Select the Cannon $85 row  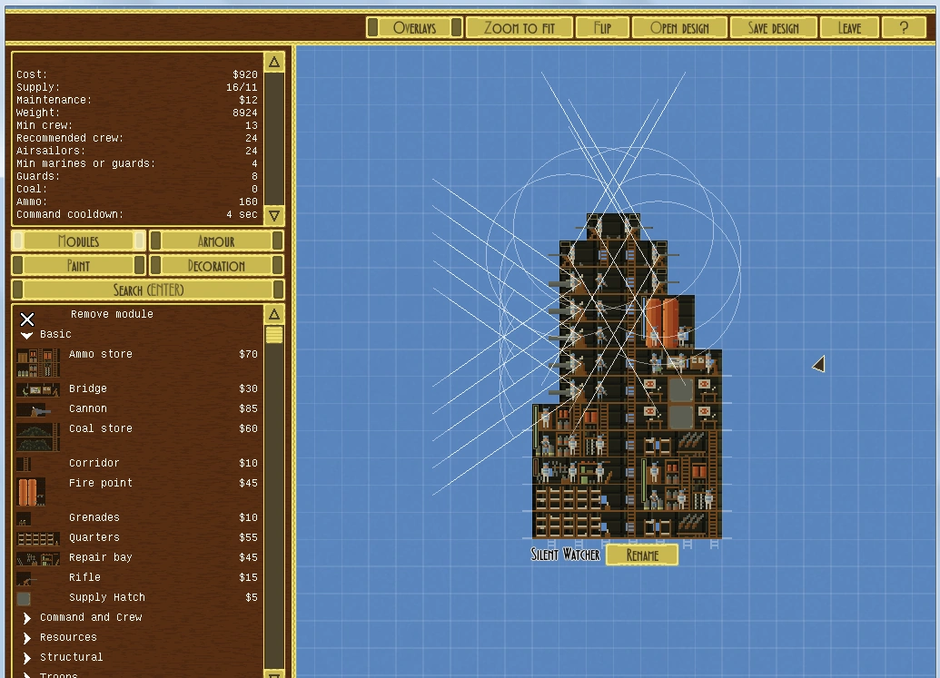(137, 409)
